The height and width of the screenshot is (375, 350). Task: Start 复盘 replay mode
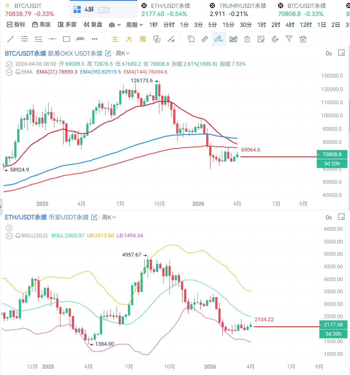click(93, 25)
